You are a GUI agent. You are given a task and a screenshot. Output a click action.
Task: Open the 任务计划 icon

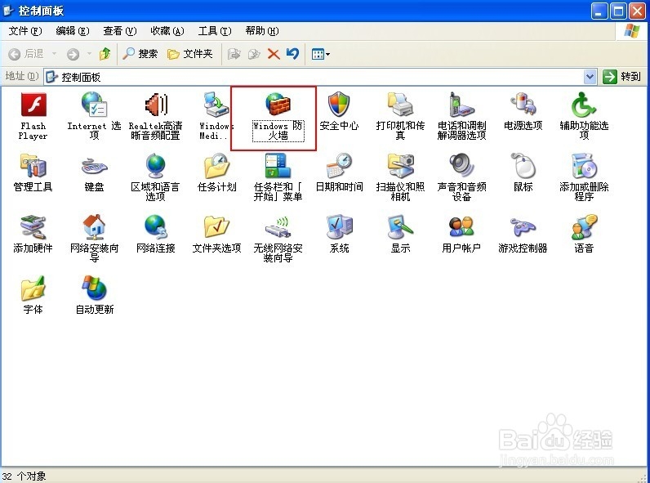[216, 166]
